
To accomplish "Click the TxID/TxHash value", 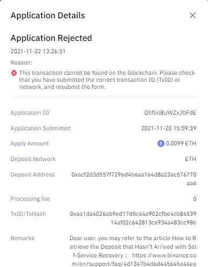I will [133, 218].
